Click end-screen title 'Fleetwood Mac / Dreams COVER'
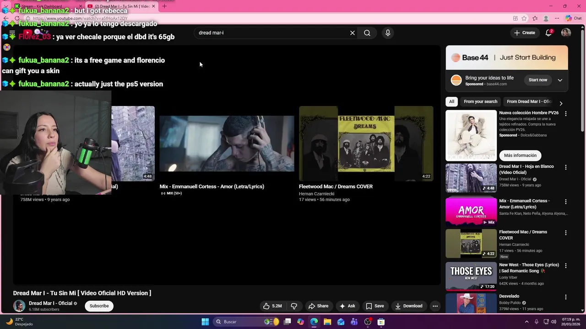Image resolution: width=586 pixels, height=329 pixels. [x=336, y=186]
